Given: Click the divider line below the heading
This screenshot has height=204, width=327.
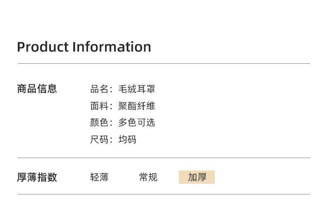Looking at the screenshot, I should point(163,64).
